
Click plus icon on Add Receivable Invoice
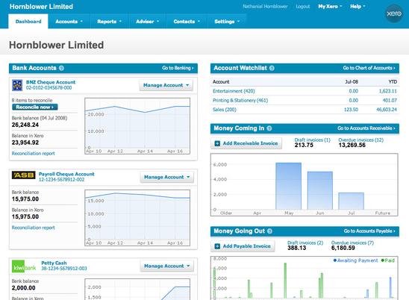click(x=217, y=143)
